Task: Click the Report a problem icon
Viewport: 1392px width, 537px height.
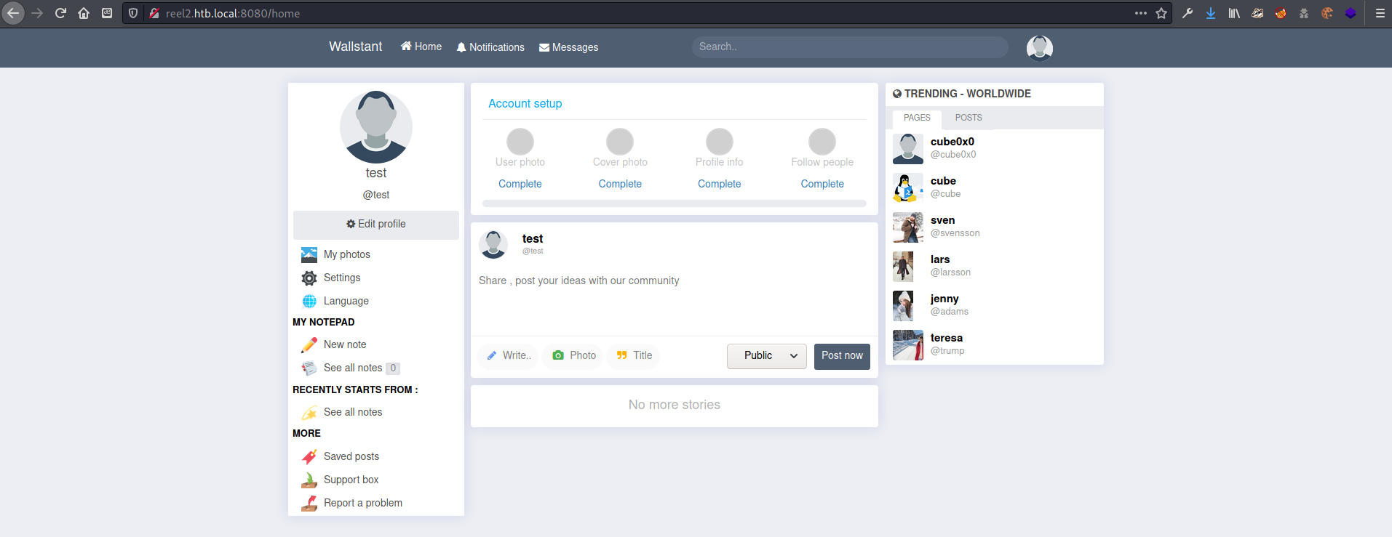Action: tap(309, 503)
